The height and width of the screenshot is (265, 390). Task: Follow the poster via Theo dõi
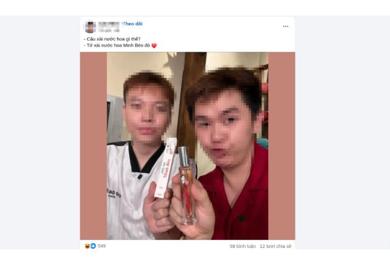point(132,24)
